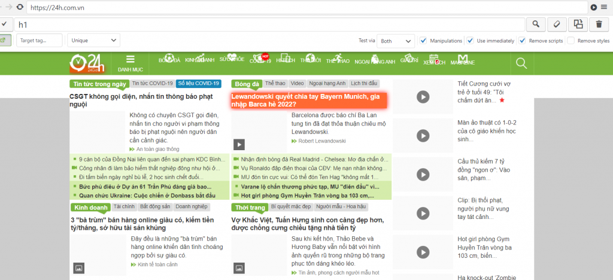Open site search with white magnifier icon
The height and width of the screenshot is (280, 613).
521,63
